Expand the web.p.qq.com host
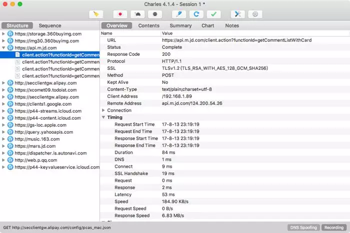Screen dimensions: 350x233 pyautogui.click(x=3, y=160)
